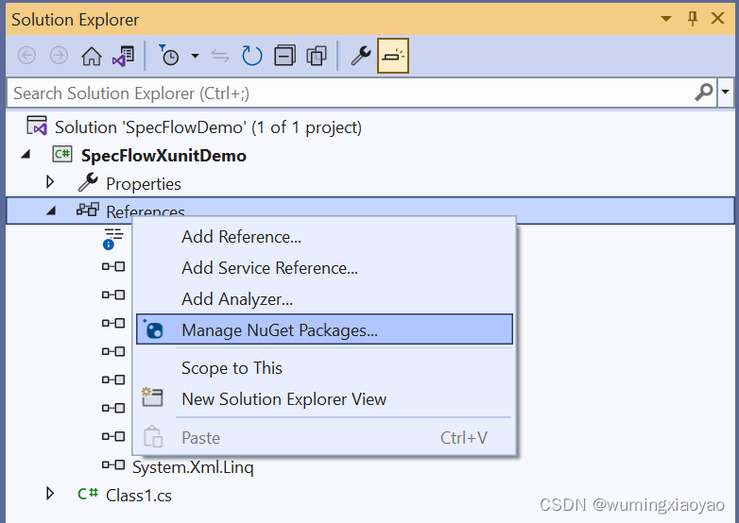This screenshot has width=739, height=523.
Task: Open New Solution Explorer View menu item
Action: [324, 399]
